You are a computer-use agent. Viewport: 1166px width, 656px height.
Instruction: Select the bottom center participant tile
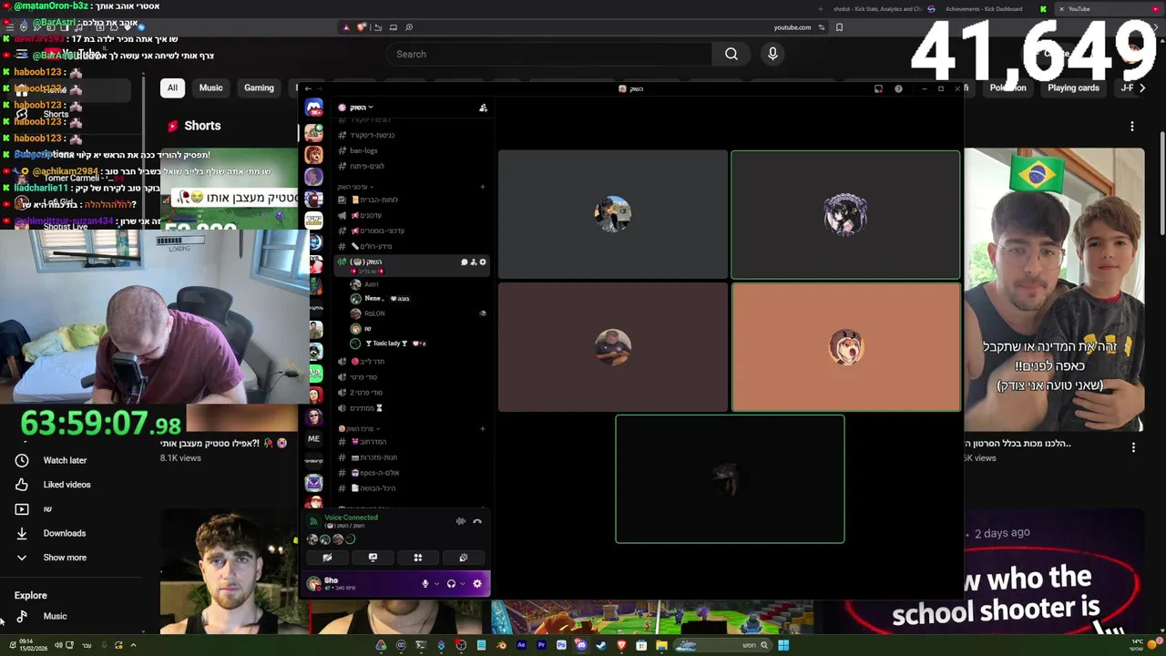[730, 479]
